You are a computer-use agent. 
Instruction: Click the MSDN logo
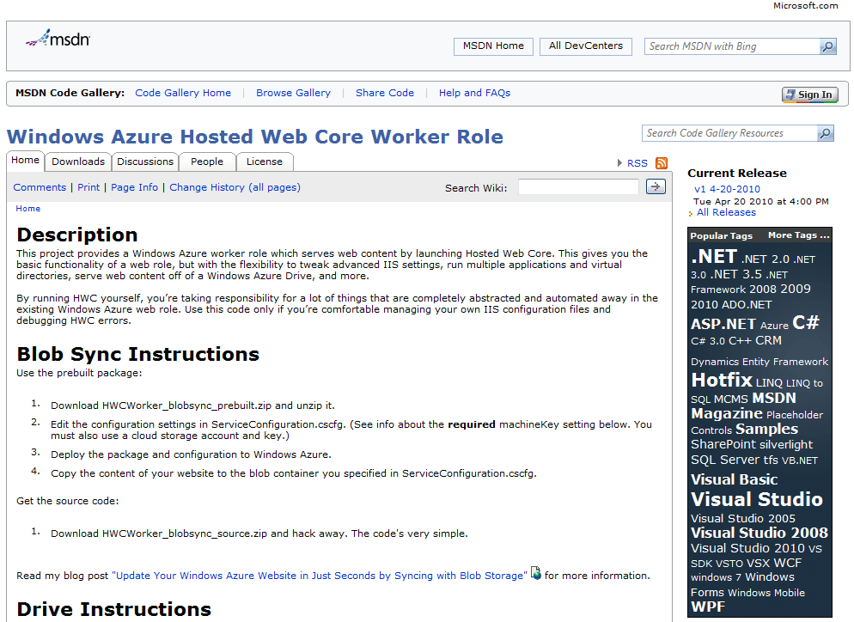pos(58,39)
